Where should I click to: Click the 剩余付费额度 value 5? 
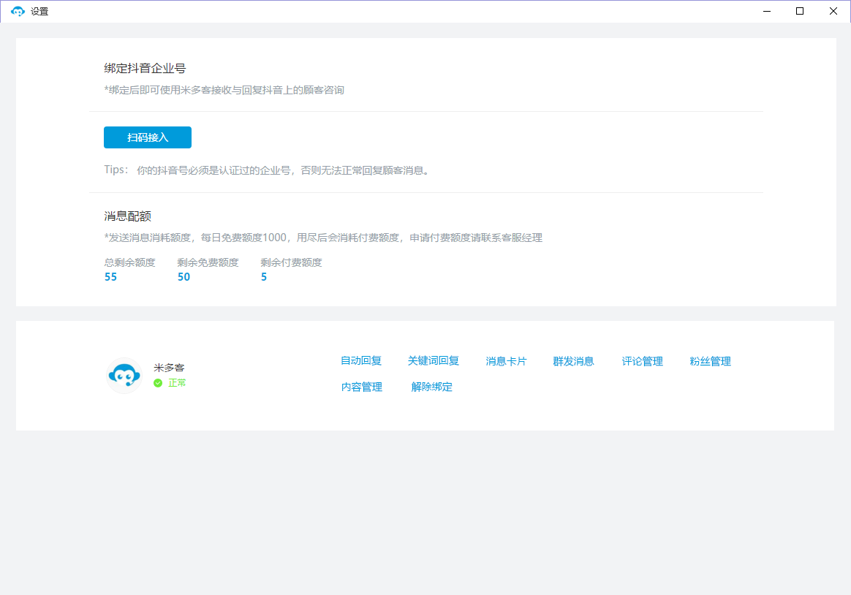(x=264, y=277)
